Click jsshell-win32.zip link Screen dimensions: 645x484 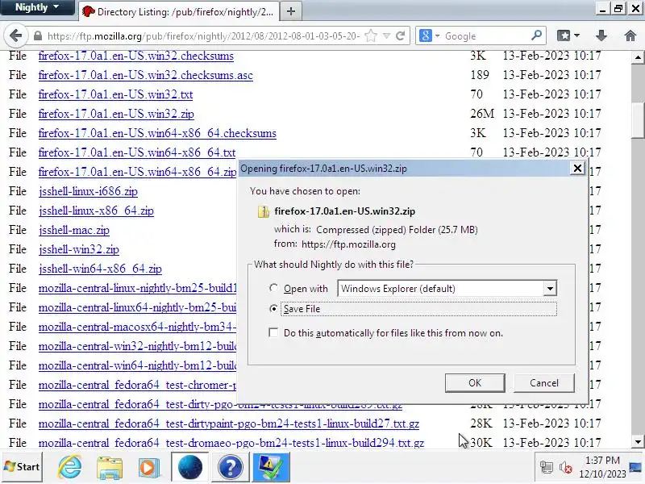click(79, 249)
